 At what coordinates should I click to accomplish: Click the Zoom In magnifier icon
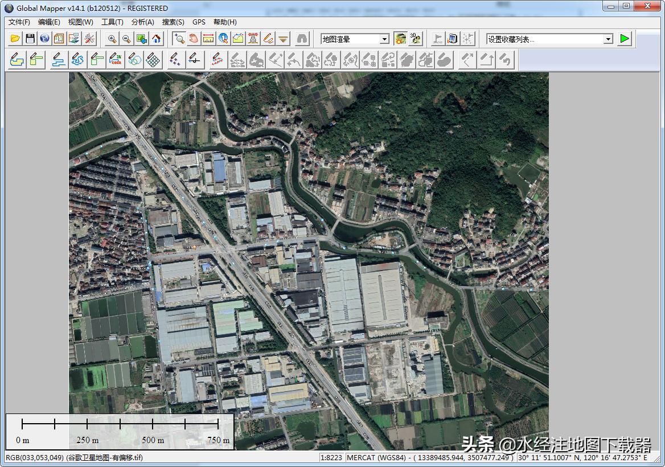pos(112,39)
